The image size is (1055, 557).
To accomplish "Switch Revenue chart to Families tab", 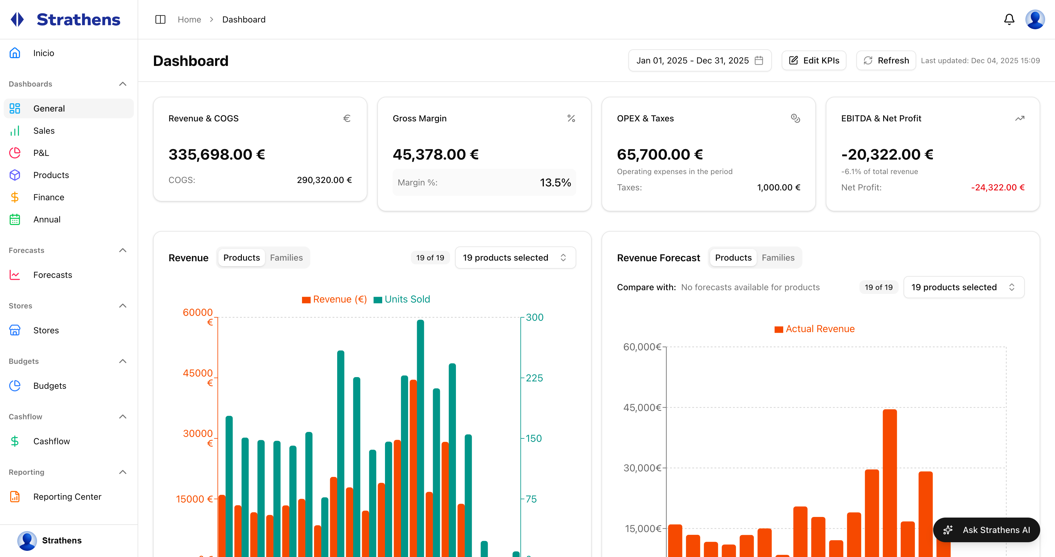I will [x=286, y=258].
